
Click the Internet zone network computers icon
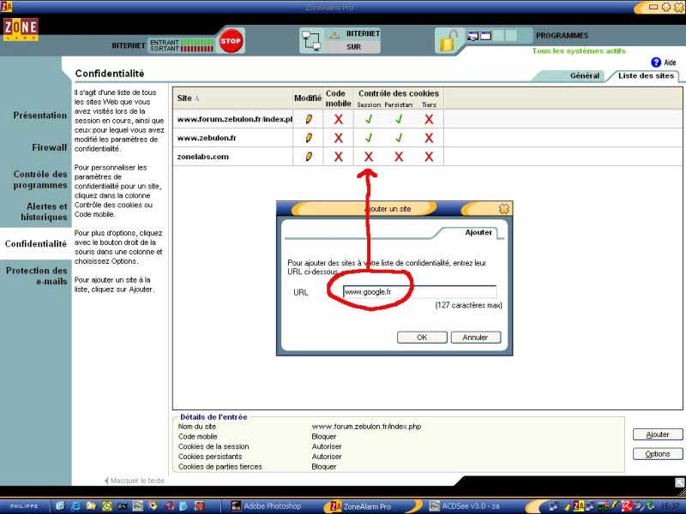310,40
